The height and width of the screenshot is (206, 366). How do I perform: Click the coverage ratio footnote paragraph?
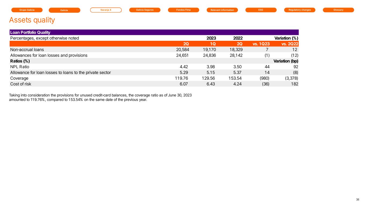[100, 98]
